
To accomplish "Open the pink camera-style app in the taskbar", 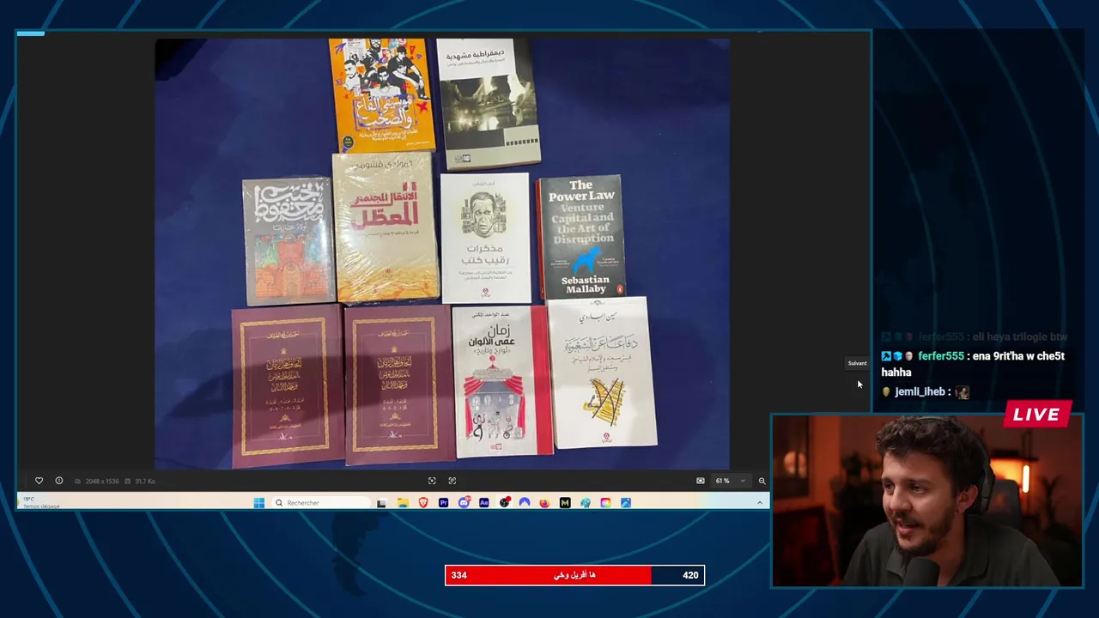I will [605, 503].
